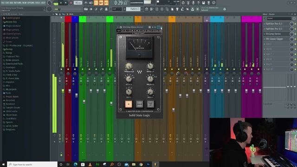Toggle the lit IN button on compressor
297x167 pixels.
click(129, 104)
